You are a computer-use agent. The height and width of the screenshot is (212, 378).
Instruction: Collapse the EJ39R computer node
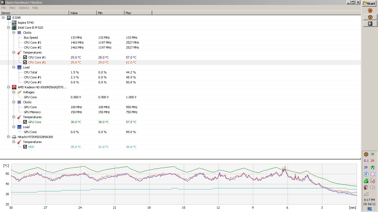tap(3, 18)
